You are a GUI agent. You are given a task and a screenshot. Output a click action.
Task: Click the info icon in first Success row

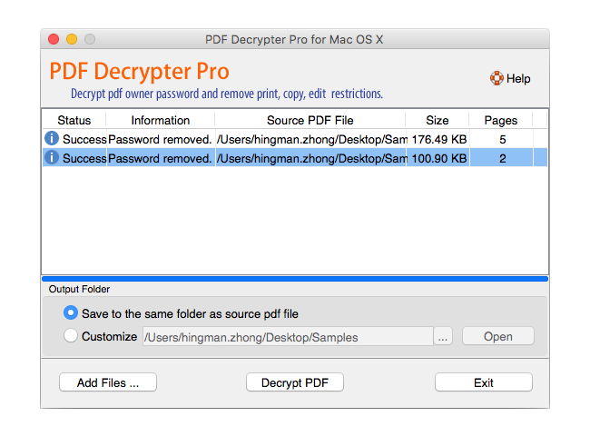click(x=52, y=139)
